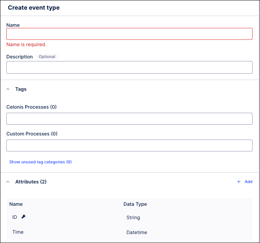The height and width of the screenshot is (243, 260).
Task: Select the Time attribute name
Action: [18, 232]
